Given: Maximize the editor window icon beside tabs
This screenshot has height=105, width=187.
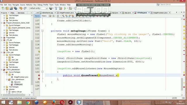Looking at the screenshot, I should point(184,12).
